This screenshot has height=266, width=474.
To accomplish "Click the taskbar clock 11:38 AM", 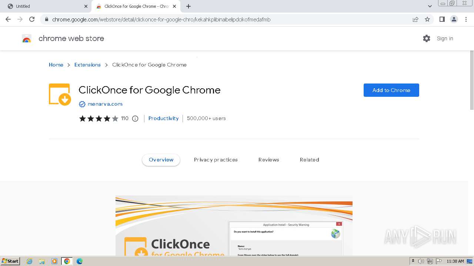I will pyautogui.click(x=455, y=261).
